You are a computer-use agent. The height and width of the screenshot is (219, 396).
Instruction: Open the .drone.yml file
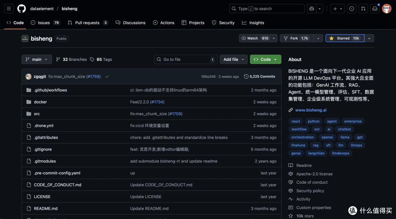[x=44, y=125]
